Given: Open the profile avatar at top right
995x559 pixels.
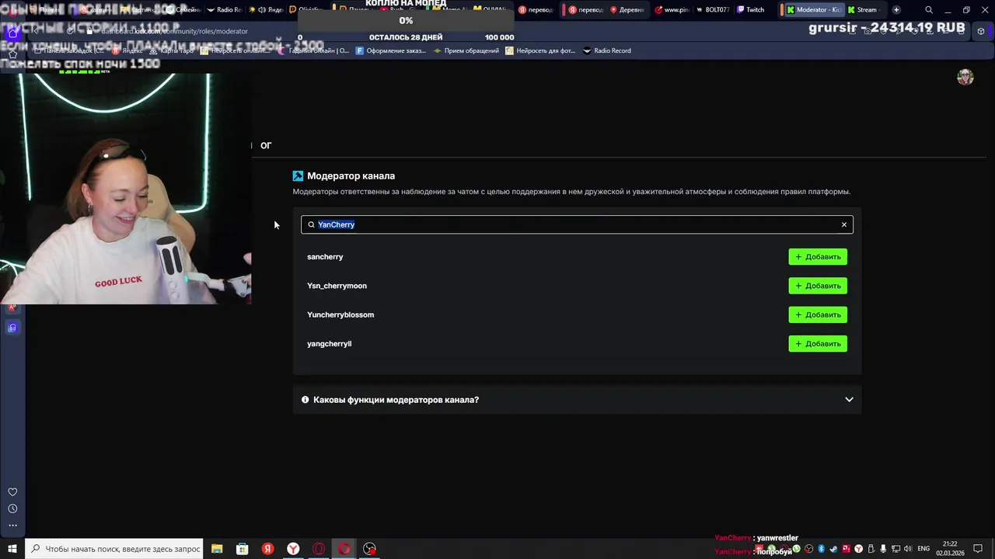Looking at the screenshot, I should 965,77.
